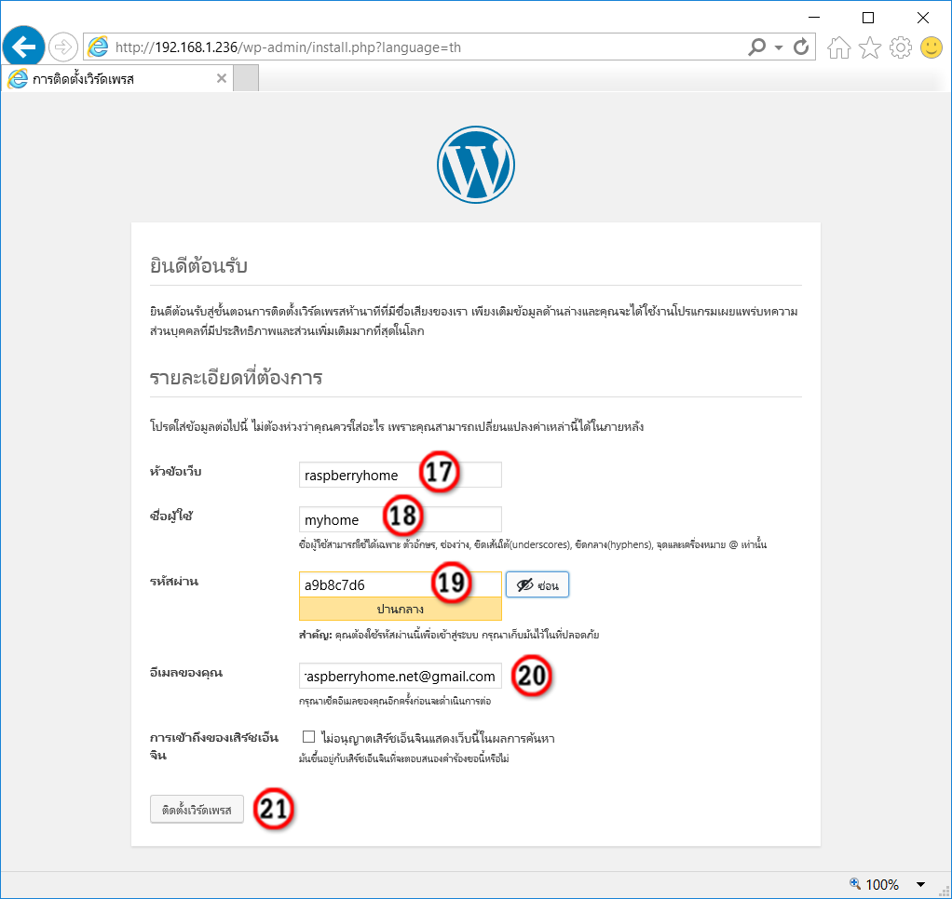
Task: Click the รหัสผ่าน field label
Action: coord(174,581)
